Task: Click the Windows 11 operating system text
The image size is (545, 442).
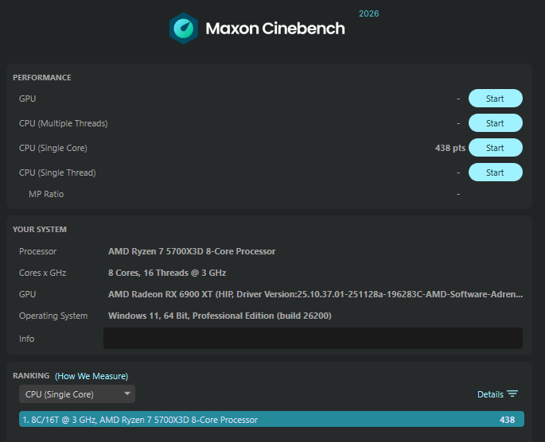Action: [x=220, y=316]
